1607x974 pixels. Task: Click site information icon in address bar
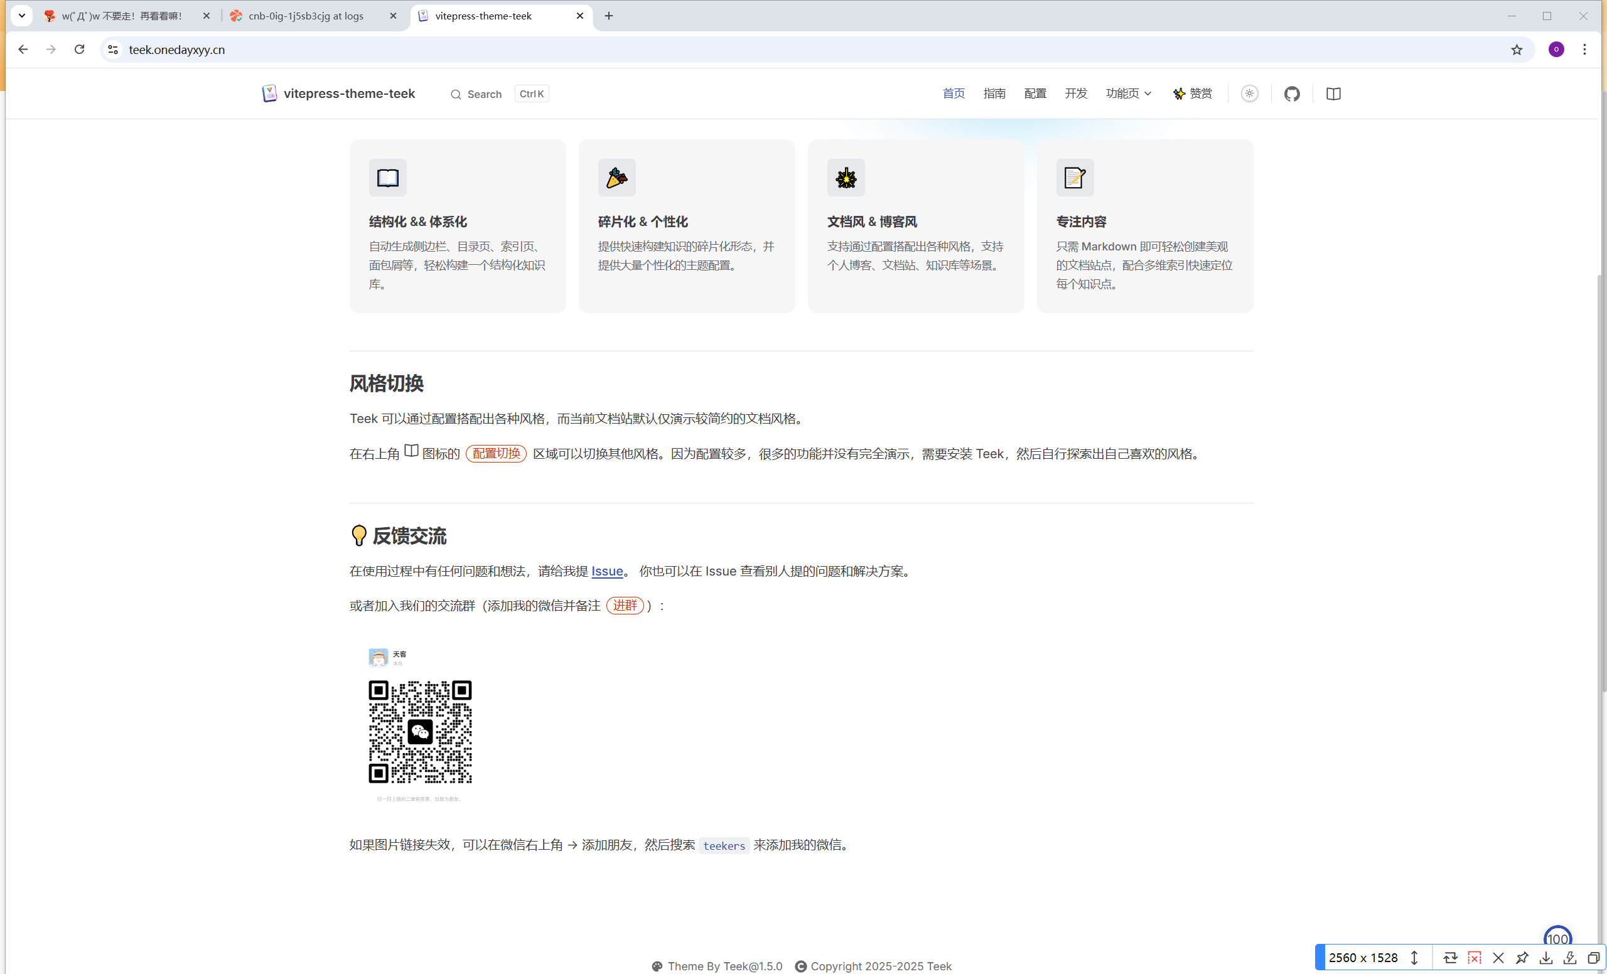(x=113, y=50)
